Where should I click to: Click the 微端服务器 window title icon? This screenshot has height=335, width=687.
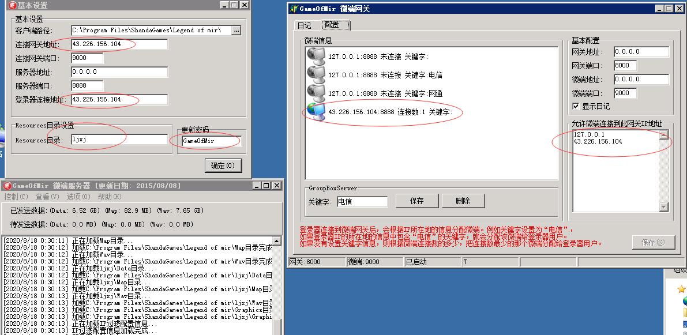click(7, 186)
